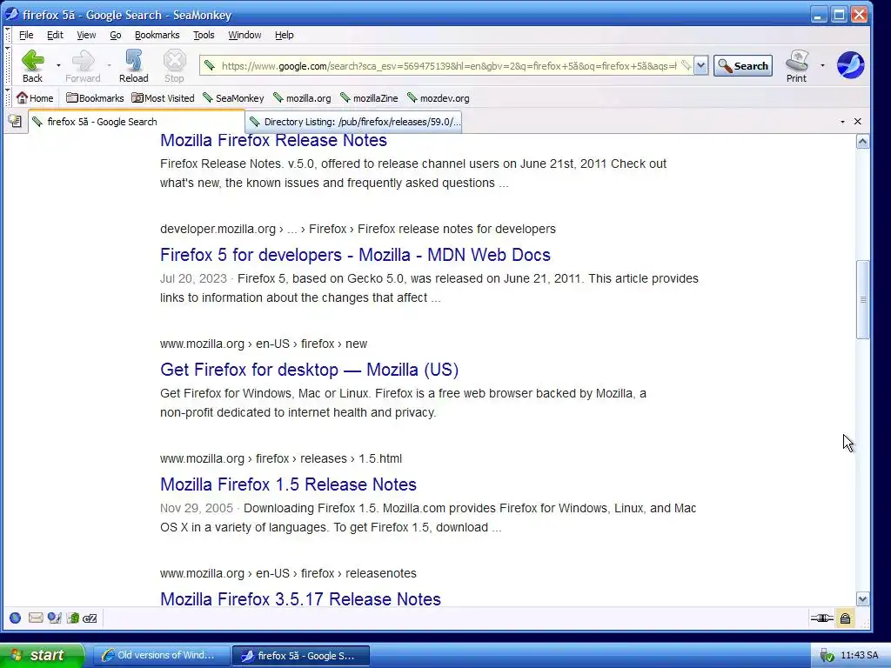Open the mozilla.org bookmark

click(302, 97)
